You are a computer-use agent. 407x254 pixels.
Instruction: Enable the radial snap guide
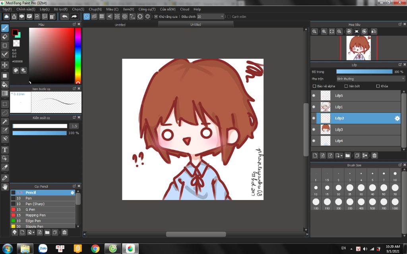(x=117, y=17)
